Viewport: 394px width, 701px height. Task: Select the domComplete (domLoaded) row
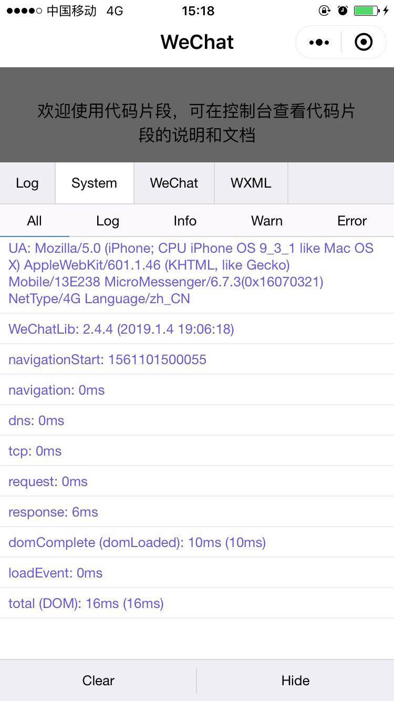pos(197,542)
